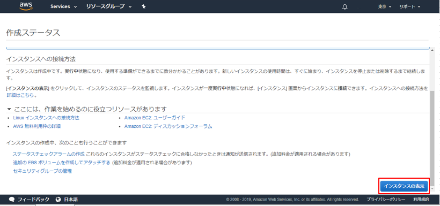The image size is (440, 206).
Task: Open the サポート menu
Action: point(410,7)
